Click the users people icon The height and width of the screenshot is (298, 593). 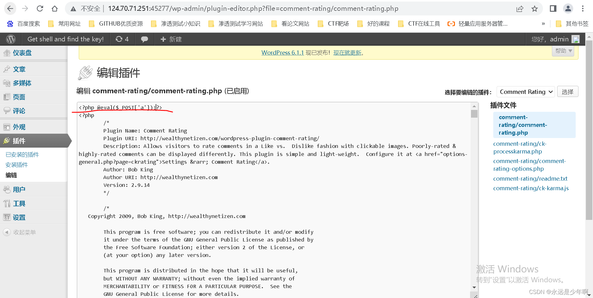(x=7, y=190)
